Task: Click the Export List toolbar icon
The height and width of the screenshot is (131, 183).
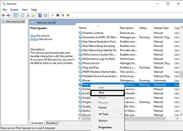Action: pos(33,15)
